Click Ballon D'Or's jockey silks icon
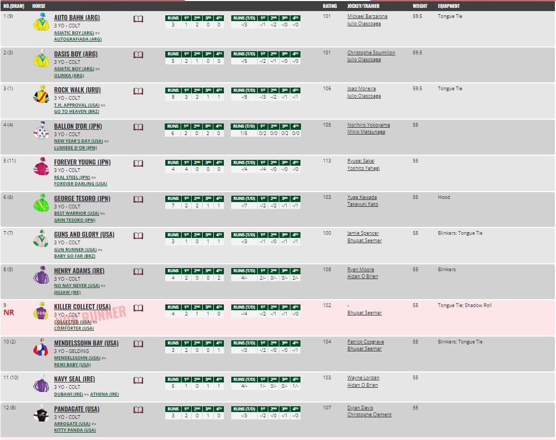Viewport: 556px width, 440px height. (41, 130)
